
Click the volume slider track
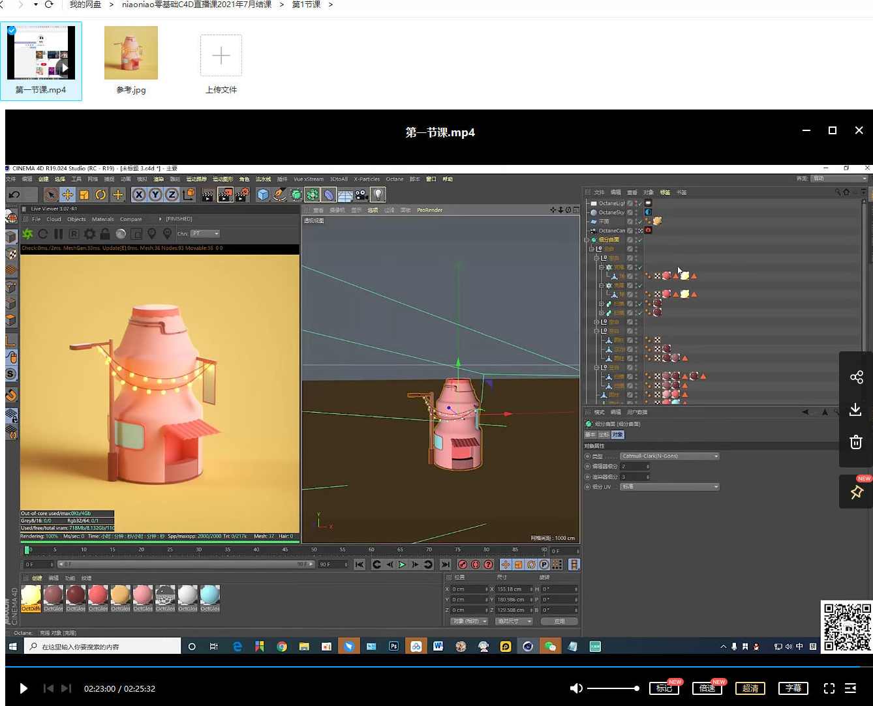point(611,688)
